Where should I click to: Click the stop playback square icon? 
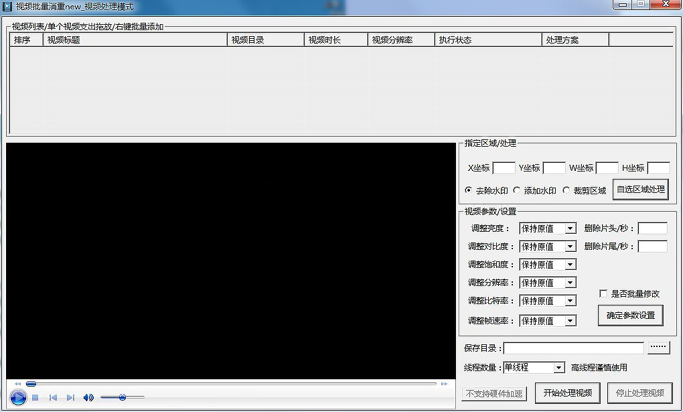(x=35, y=398)
